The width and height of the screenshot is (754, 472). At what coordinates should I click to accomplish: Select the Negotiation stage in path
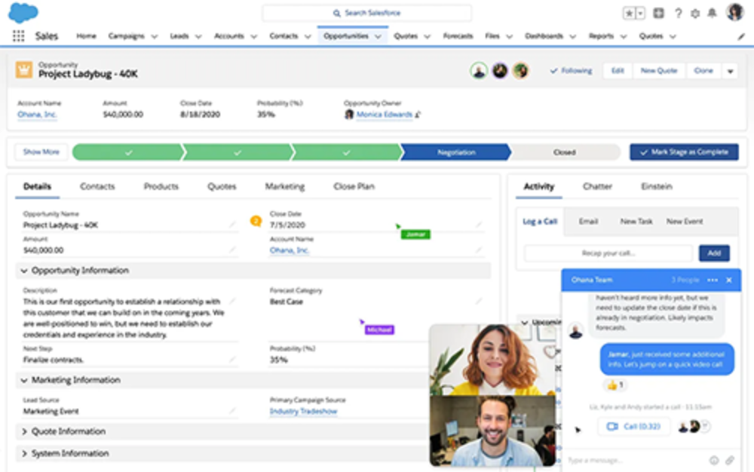click(x=456, y=152)
